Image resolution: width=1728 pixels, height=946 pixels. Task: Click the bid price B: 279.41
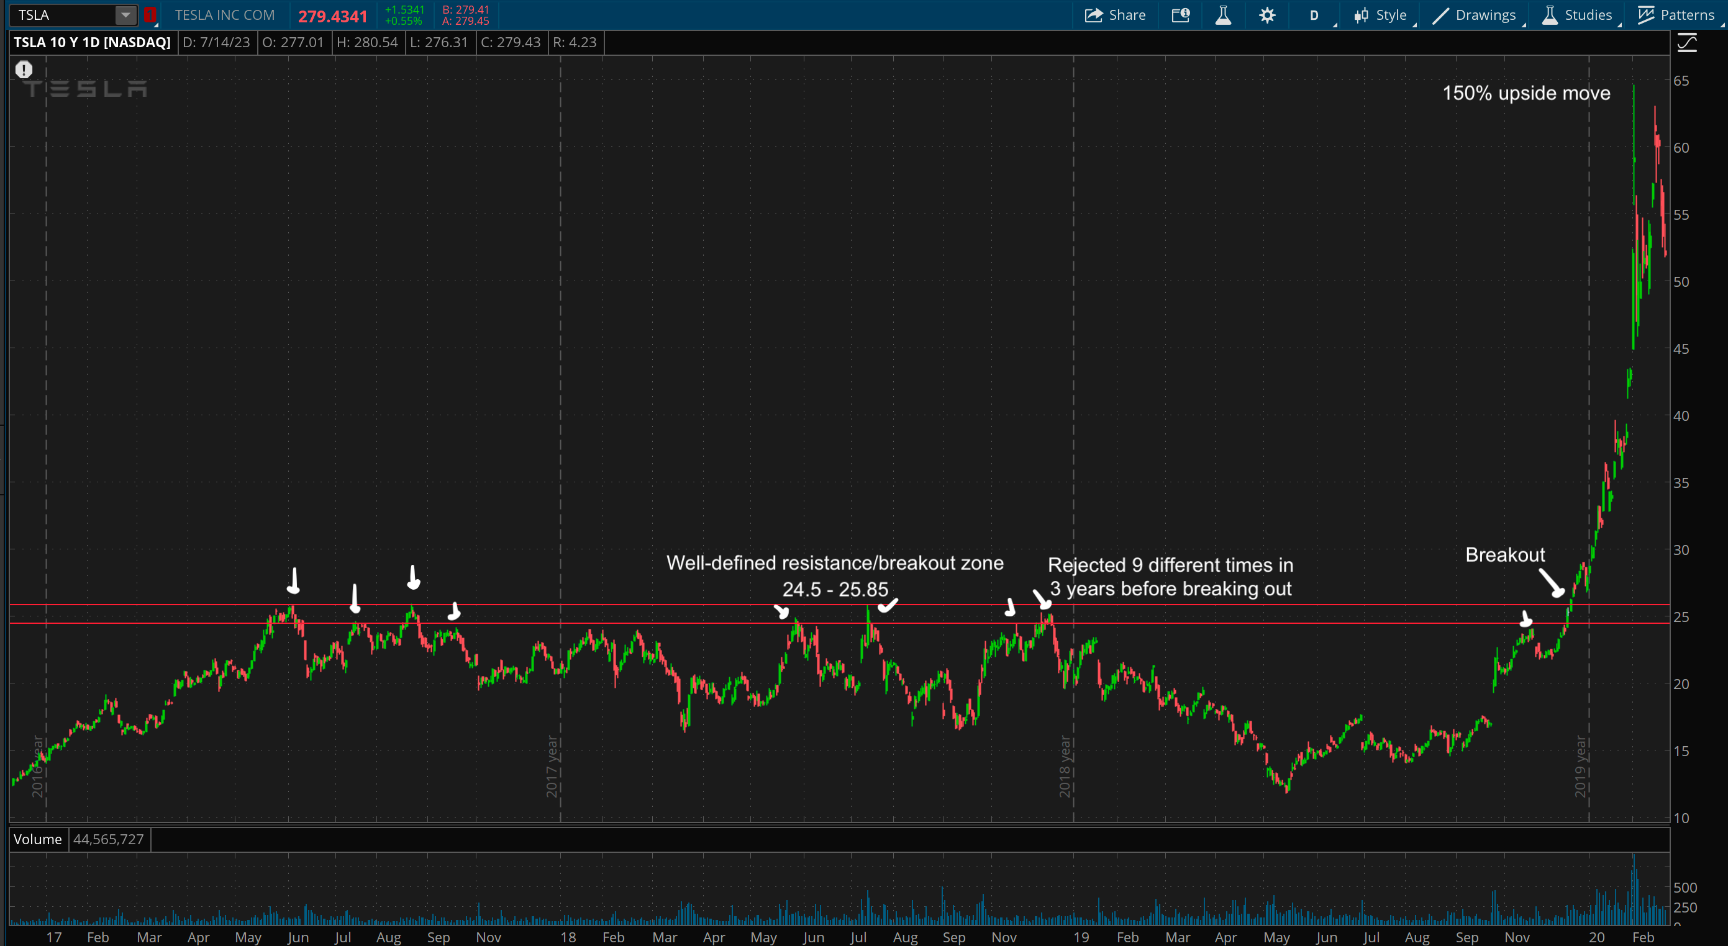pyautogui.click(x=466, y=9)
